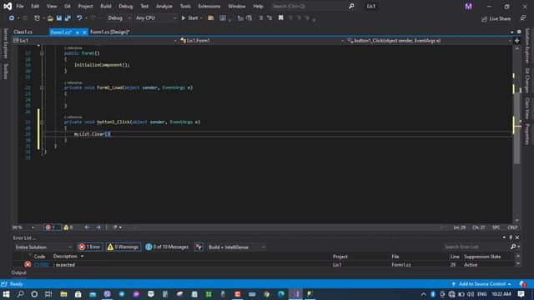Collapse the Form1_Load method outline
This screenshot has height=300, width=534.
[42, 87]
